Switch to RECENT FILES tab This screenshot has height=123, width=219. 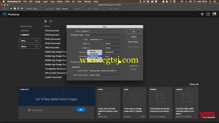(x=26, y=26)
